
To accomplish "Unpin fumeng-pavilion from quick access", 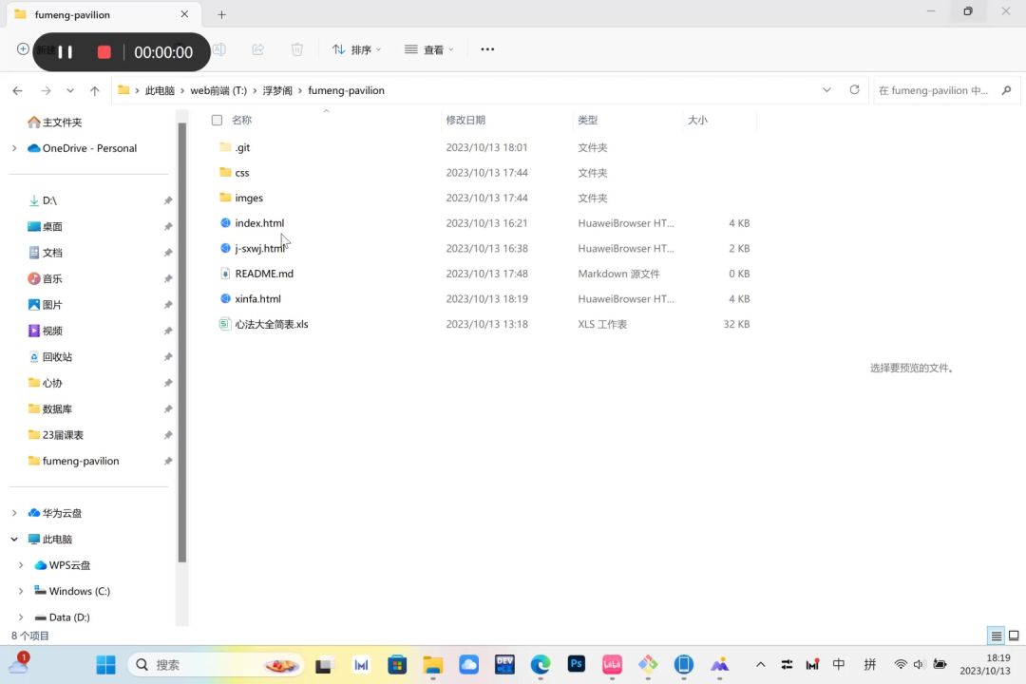I will 168,461.
